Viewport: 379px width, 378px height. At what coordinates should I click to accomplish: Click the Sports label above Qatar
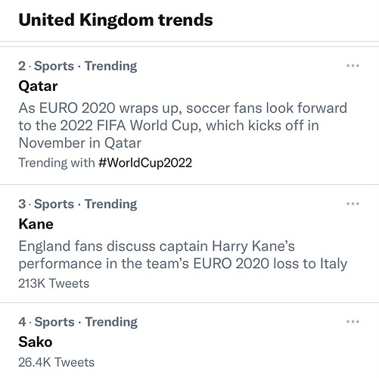(x=54, y=66)
